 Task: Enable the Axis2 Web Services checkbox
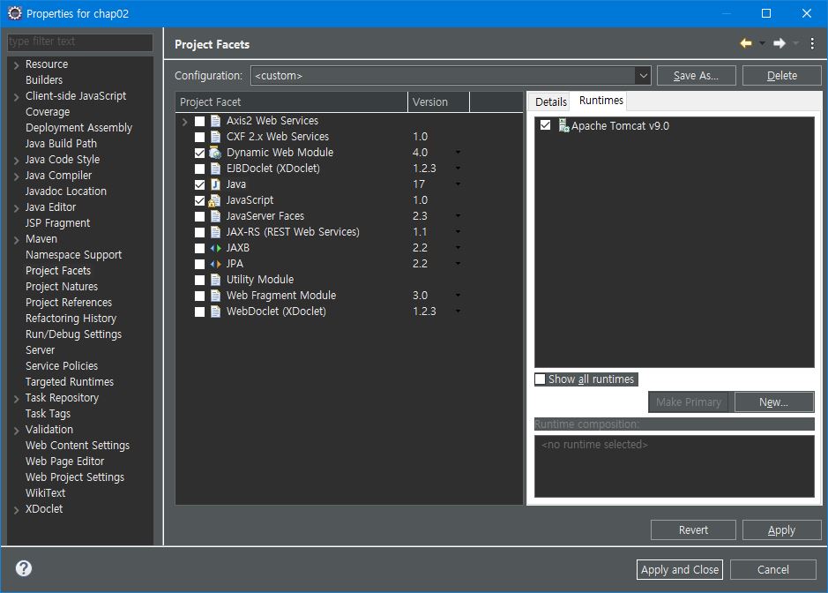coord(199,121)
